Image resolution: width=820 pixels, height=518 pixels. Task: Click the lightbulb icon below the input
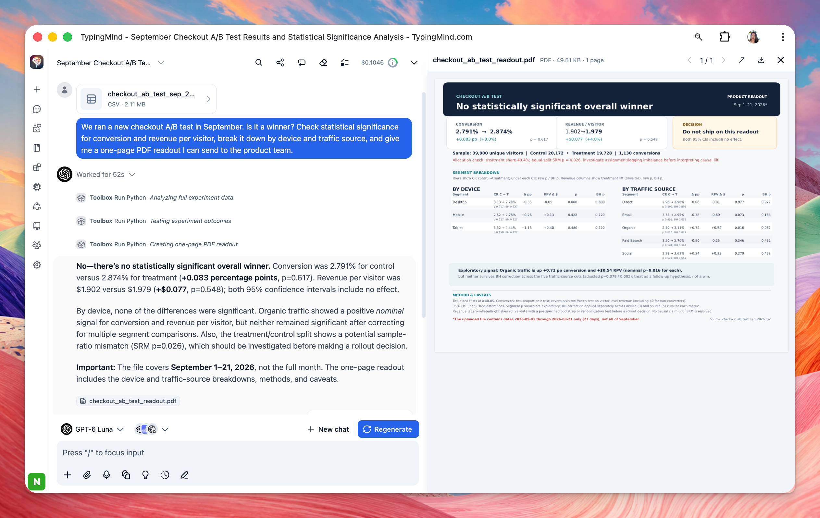click(x=145, y=475)
